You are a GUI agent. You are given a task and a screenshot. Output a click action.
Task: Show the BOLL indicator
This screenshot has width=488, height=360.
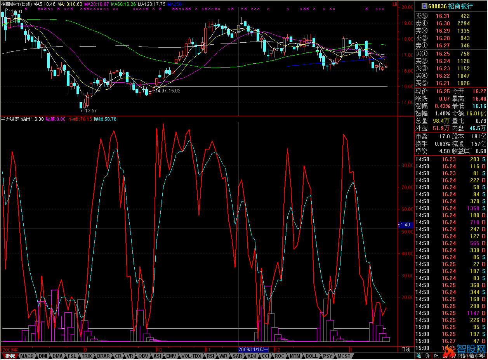(x=311, y=356)
